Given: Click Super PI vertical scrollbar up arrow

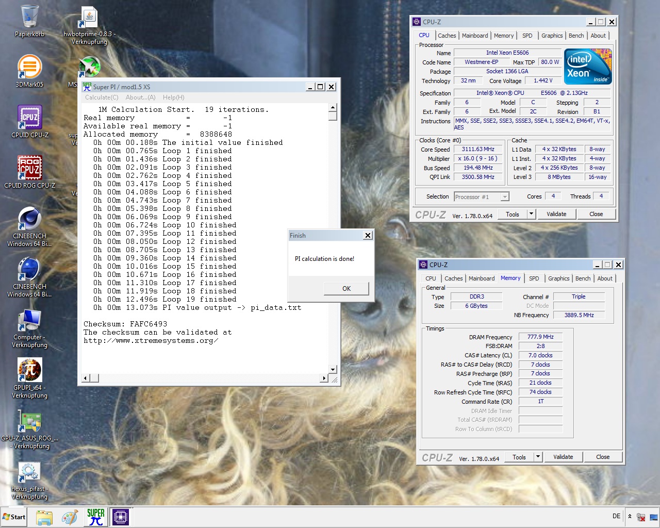Looking at the screenshot, I should coord(333,108).
